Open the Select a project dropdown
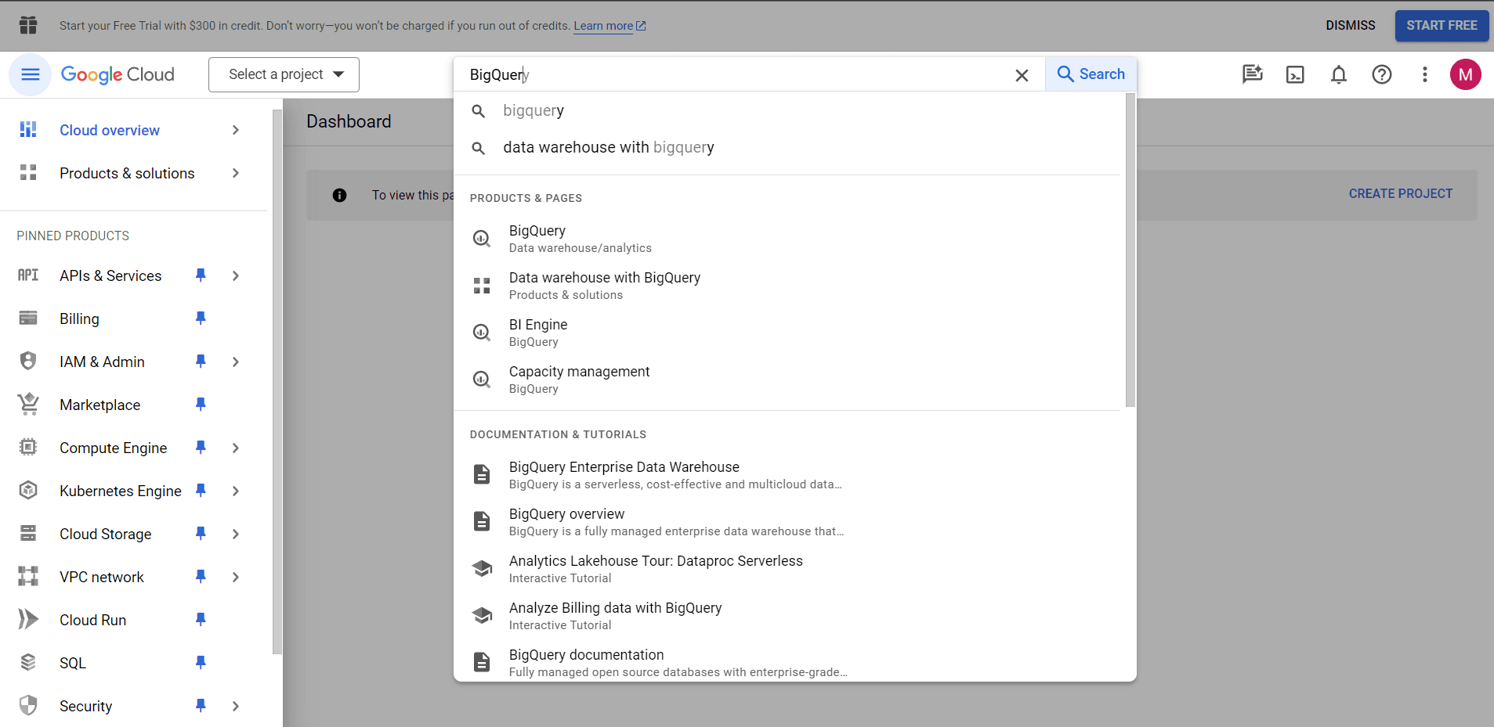Screen dimensions: 1494x727 click(x=284, y=74)
